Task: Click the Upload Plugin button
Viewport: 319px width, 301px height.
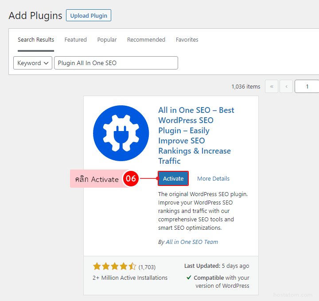Action: (x=89, y=15)
